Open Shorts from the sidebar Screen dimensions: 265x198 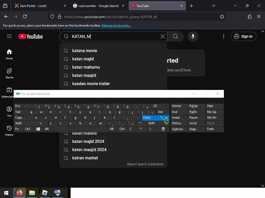[x=9, y=73]
